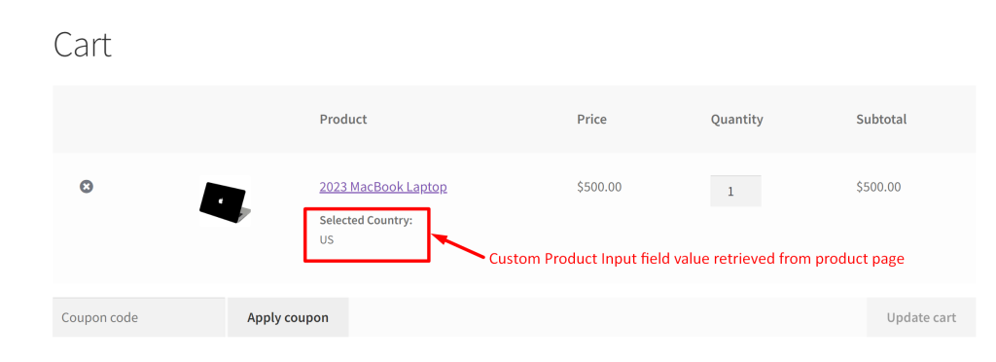Click the Selected Country label
The width and height of the screenshot is (996, 362).
point(366,220)
